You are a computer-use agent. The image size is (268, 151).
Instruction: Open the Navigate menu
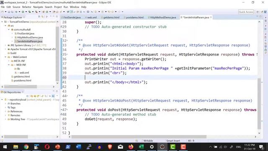pos(38,7)
